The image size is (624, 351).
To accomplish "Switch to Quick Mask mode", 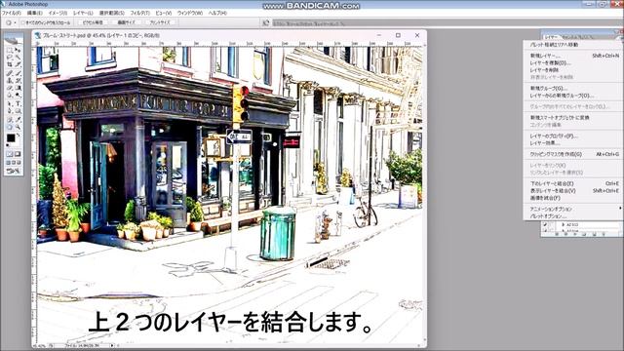I will [x=18, y=154].
